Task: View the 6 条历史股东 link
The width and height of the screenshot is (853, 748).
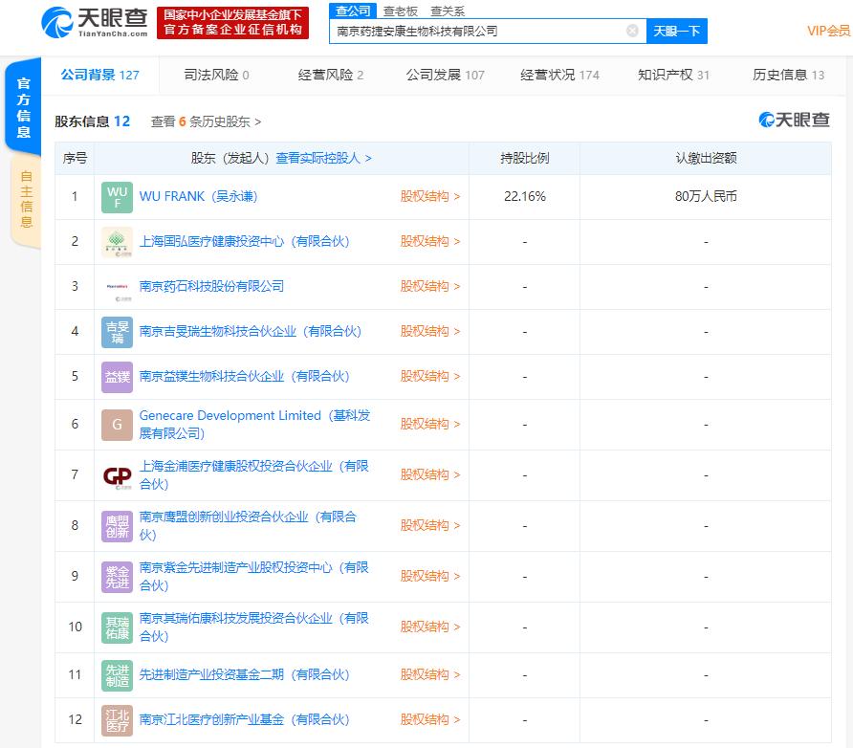Action: 206,121
